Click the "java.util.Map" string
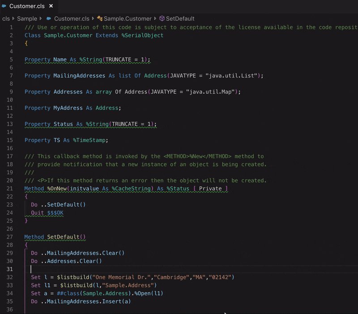Screen dimensions: 358x314 tap(210, 92)
